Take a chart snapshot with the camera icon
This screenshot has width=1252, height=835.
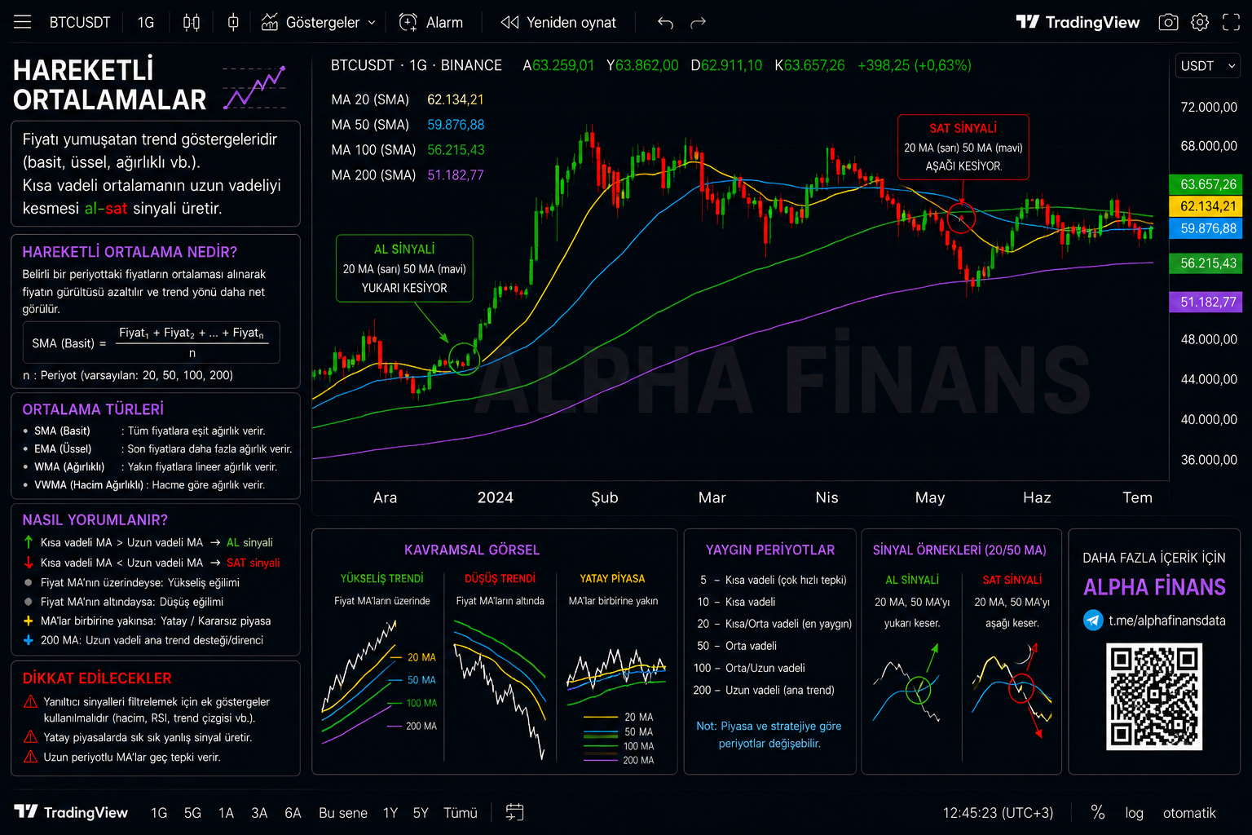click(x=1168, y=22)
